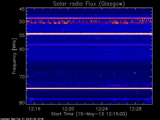The height and width of the screenshot is (120, 160).
Task: Click the 12:16 time tick label
Action: [x=34, y=109]
